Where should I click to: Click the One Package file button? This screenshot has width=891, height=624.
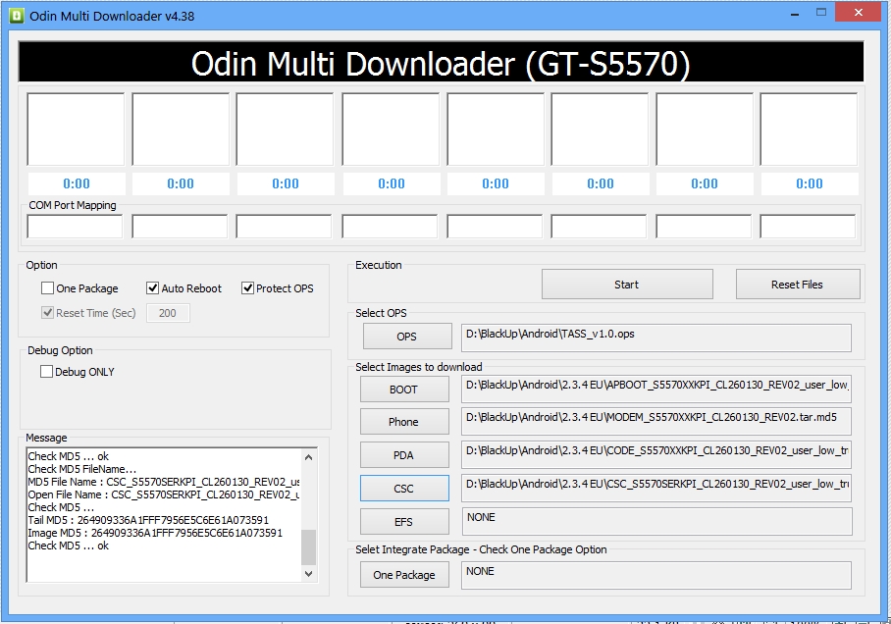pyautogui.click(x=404, y=575)
